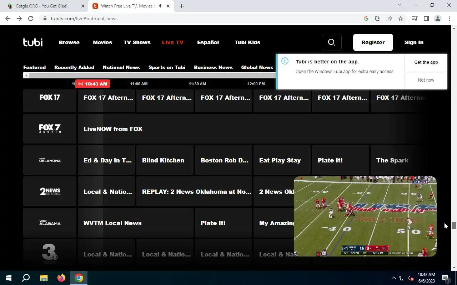
Task: Open the Chrome three-dot menu
Action: coord(449,19)
